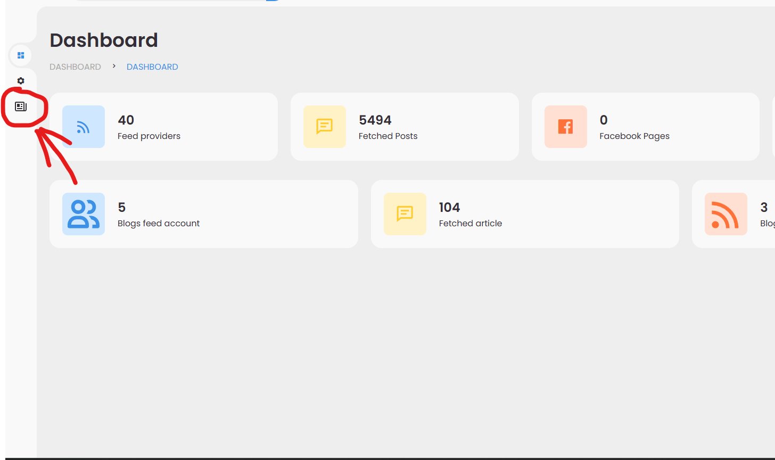
Task: Click the 40 feed providers count
Action: 126,120
